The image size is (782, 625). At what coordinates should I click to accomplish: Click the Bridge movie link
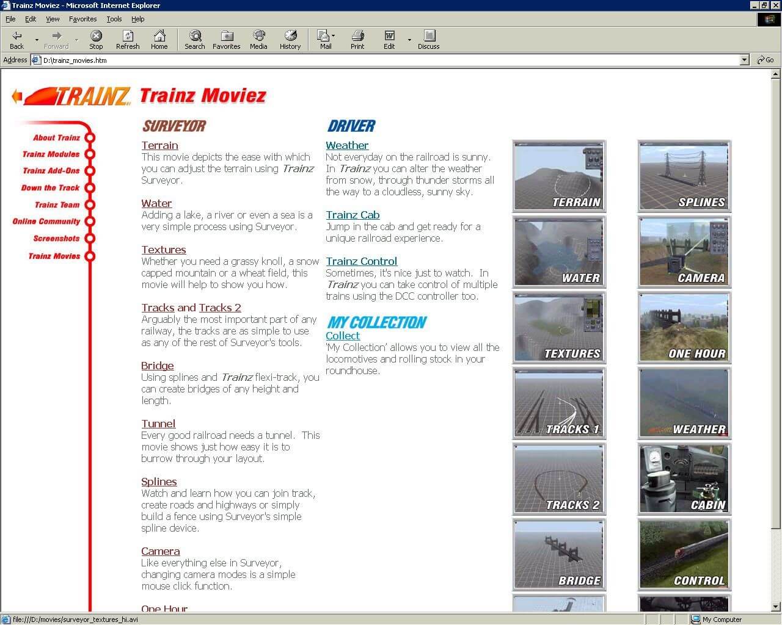[158, 366]
